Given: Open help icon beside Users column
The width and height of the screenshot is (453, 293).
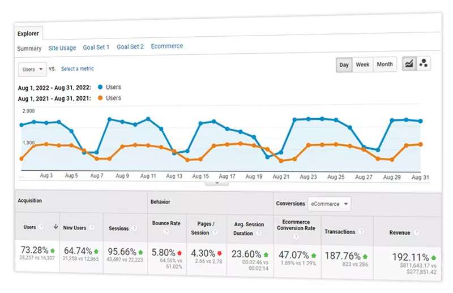Looking at the screenshot, I should pyautogui.click(x=41, y=227).
